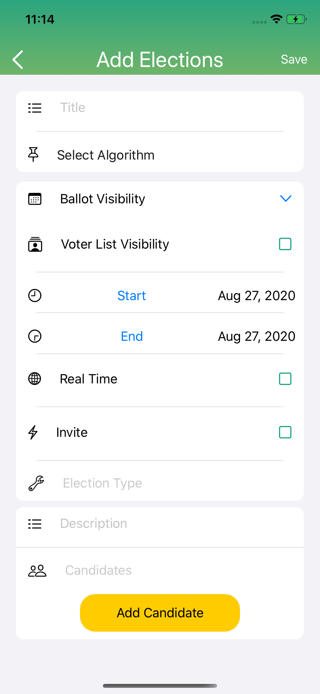The width and height of the screenshot is (320, 694).
Task: Tap the calendar icon next to Ballot Visibility
Action: (x=35, y=199)
